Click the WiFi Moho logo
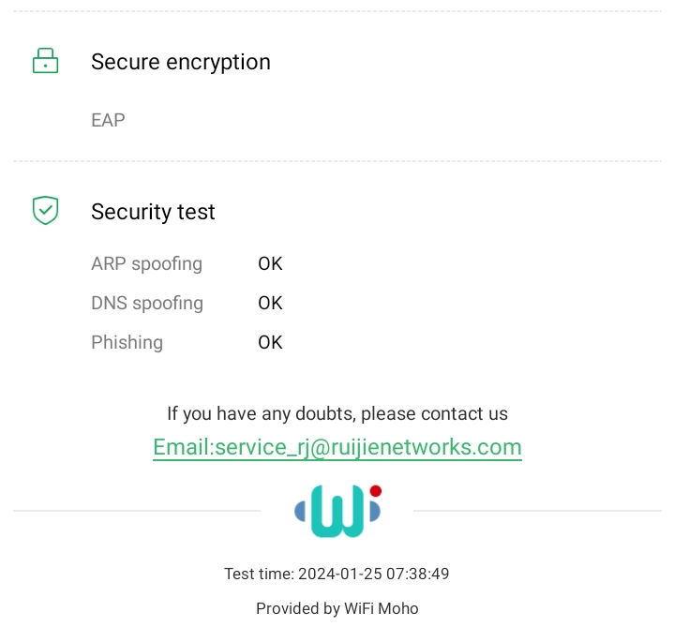674x642 pixels. tap(337, 512)
